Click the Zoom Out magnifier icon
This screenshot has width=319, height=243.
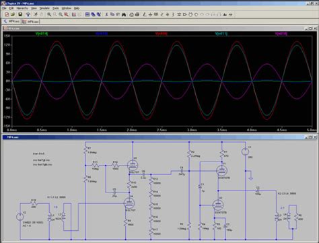(61, 15)
